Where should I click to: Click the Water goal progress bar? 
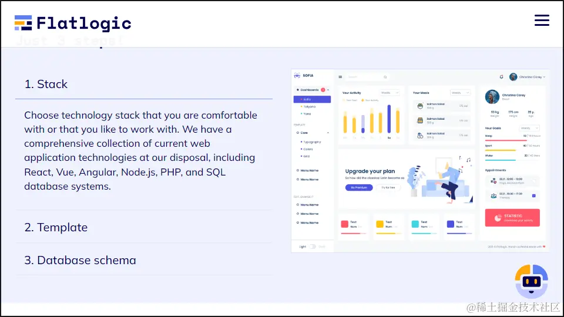(512, 160)
